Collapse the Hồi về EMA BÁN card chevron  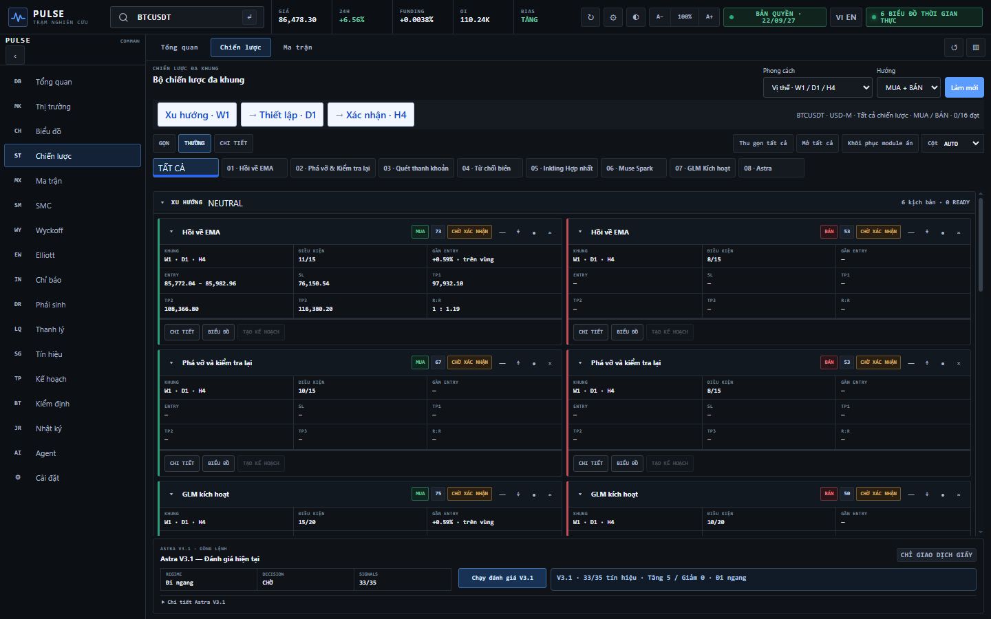coord(580,232)
